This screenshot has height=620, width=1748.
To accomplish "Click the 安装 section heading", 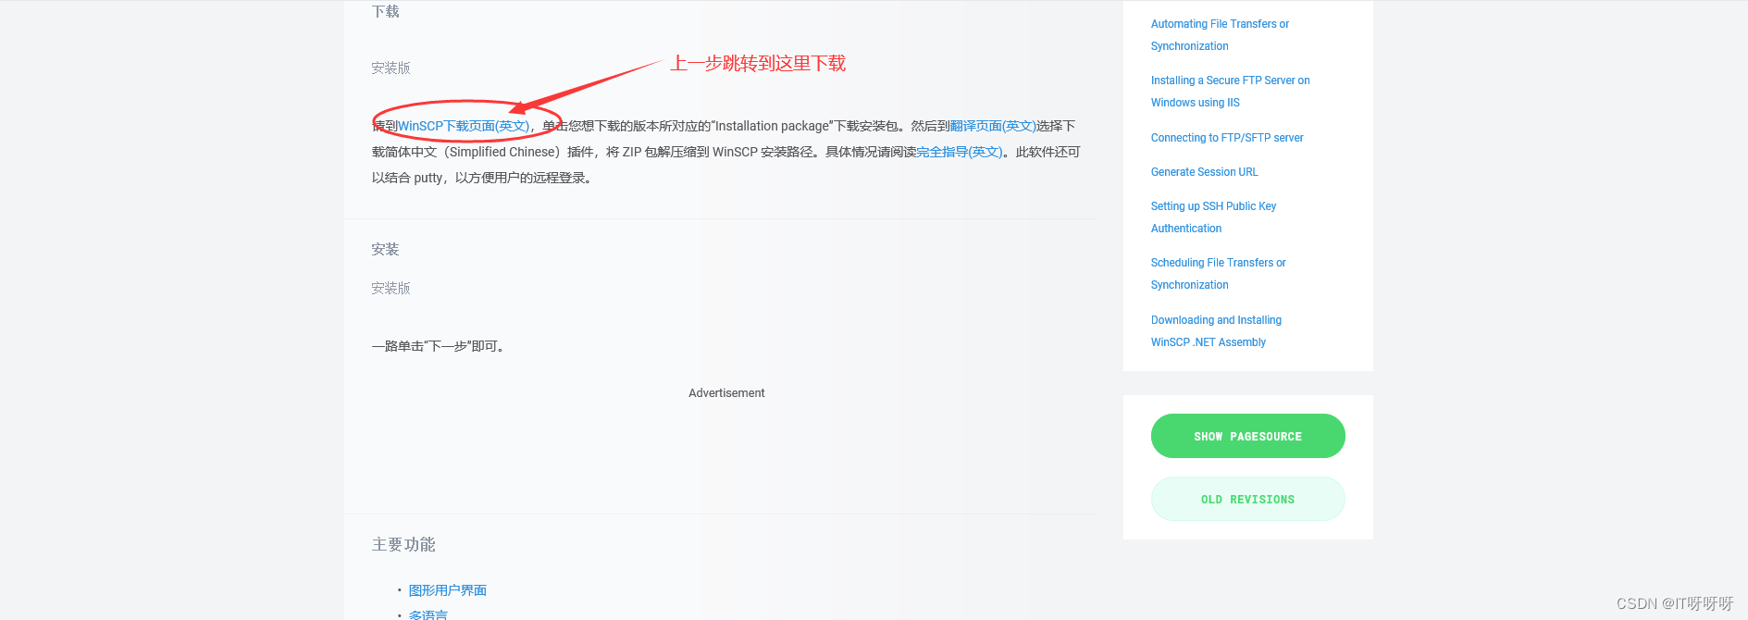I will pos(385,249).
